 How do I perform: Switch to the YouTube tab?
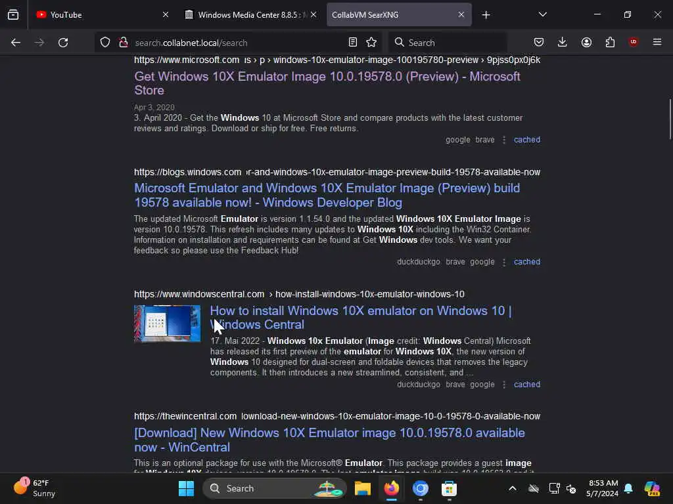pos(102,14)
